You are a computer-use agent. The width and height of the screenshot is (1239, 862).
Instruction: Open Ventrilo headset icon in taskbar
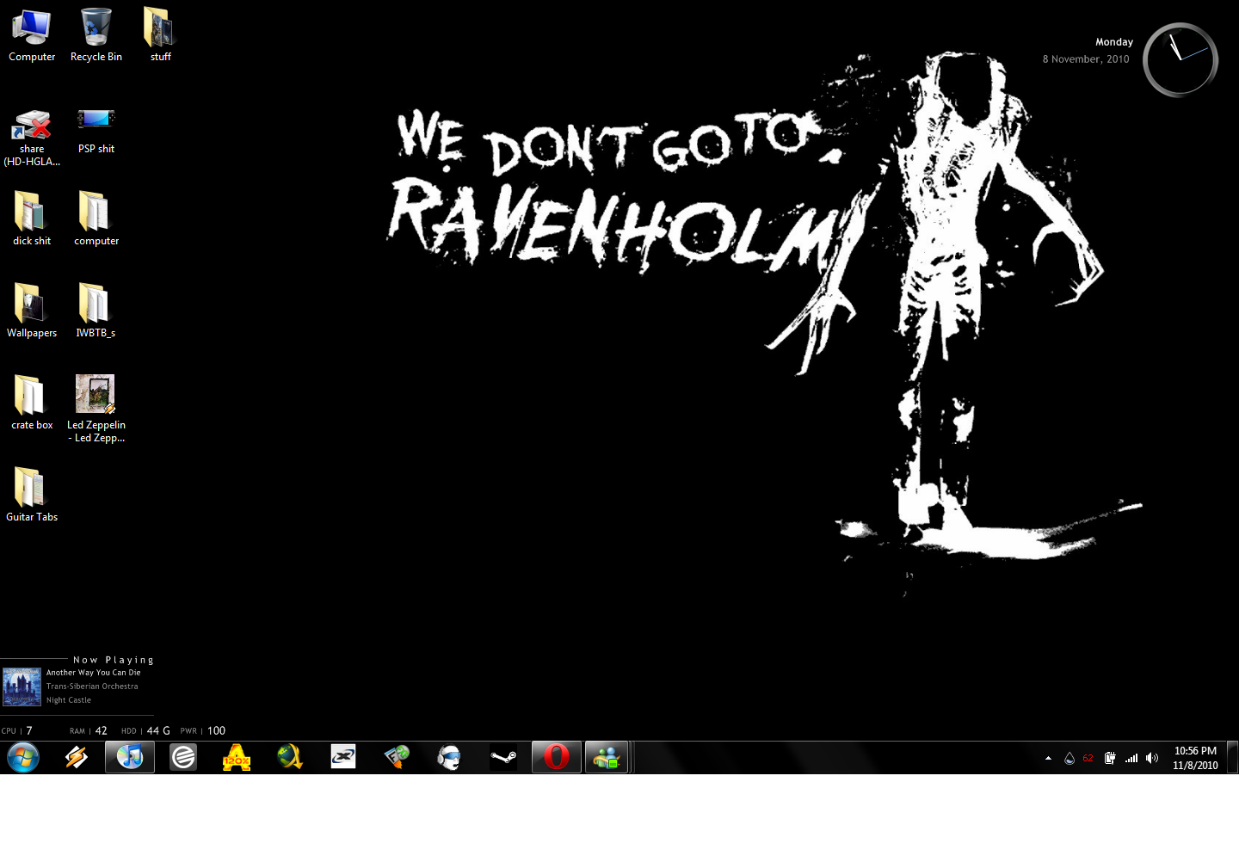(x=450, y=757)
